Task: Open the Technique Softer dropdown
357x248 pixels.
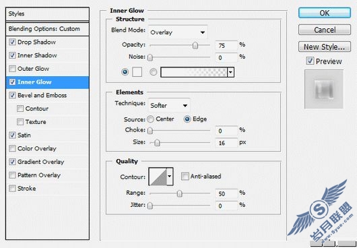Action: (169, 105)
